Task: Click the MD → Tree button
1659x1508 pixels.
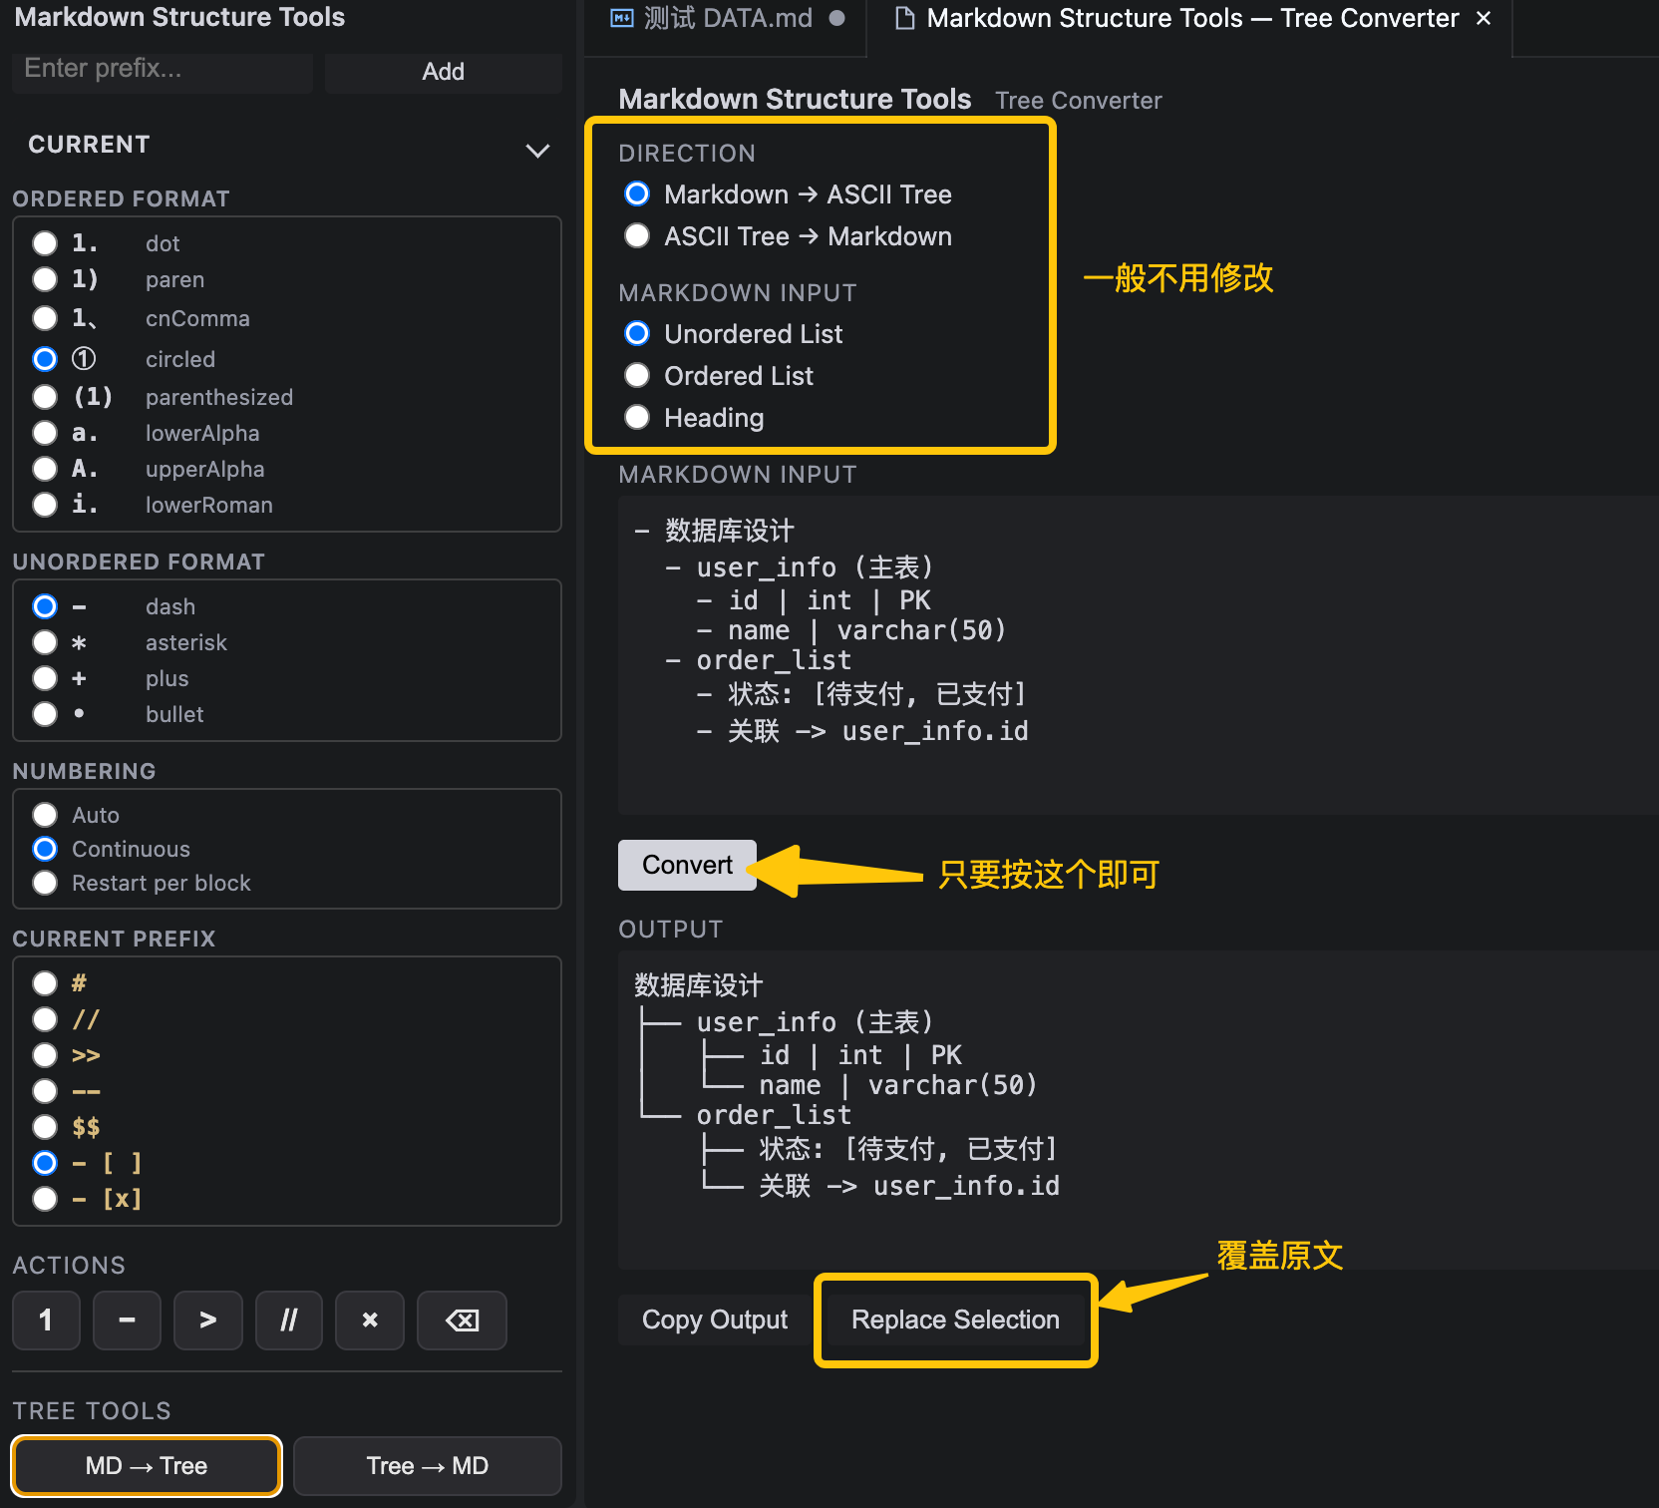Action: pyautogui.click(x=147, y=1466)
